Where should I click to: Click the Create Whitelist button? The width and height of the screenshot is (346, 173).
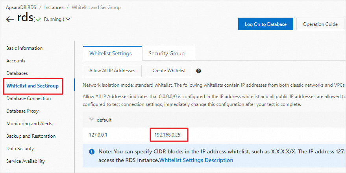click(x=169, y=71)
